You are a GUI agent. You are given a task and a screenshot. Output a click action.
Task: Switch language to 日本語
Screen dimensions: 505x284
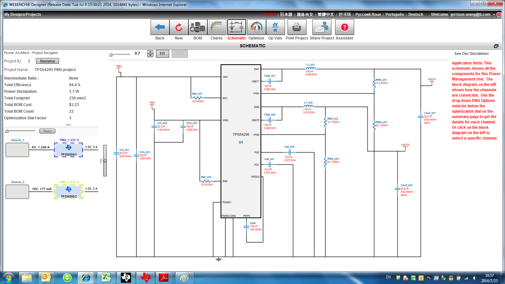click(x=286, y=15)
